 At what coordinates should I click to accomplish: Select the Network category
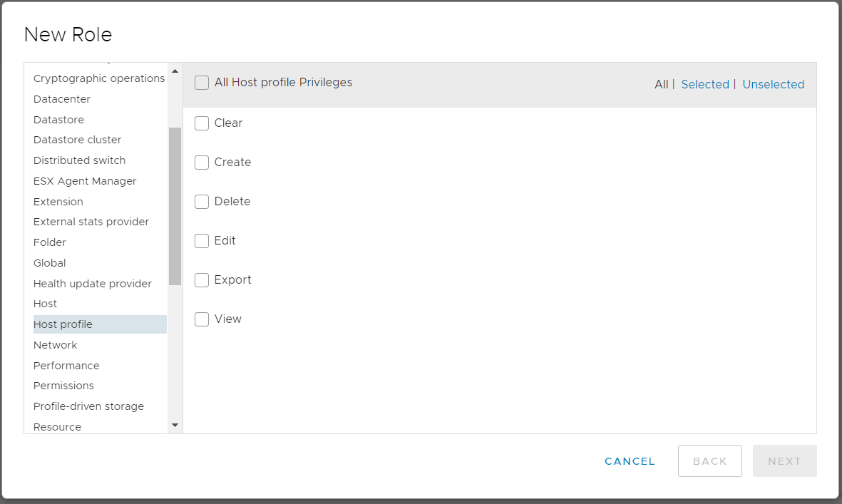(x=56, y=345)
